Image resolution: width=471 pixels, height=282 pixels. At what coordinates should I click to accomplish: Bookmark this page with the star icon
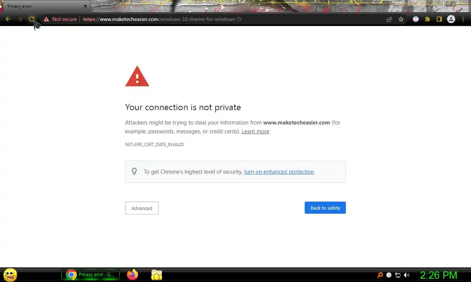[x=401, y=19]
